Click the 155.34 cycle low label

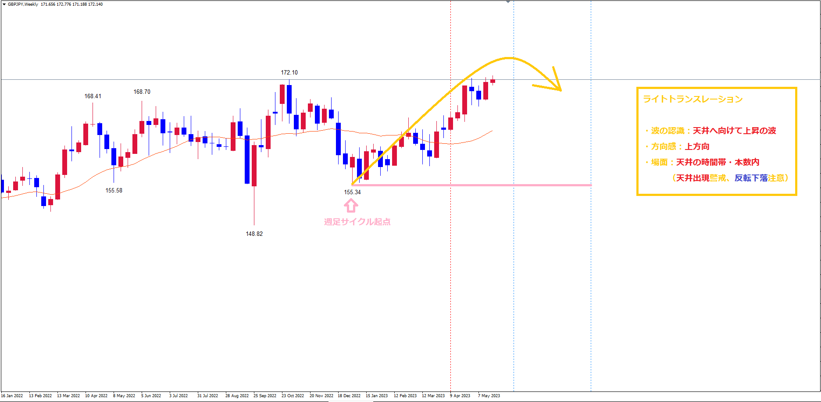[352, 192]
